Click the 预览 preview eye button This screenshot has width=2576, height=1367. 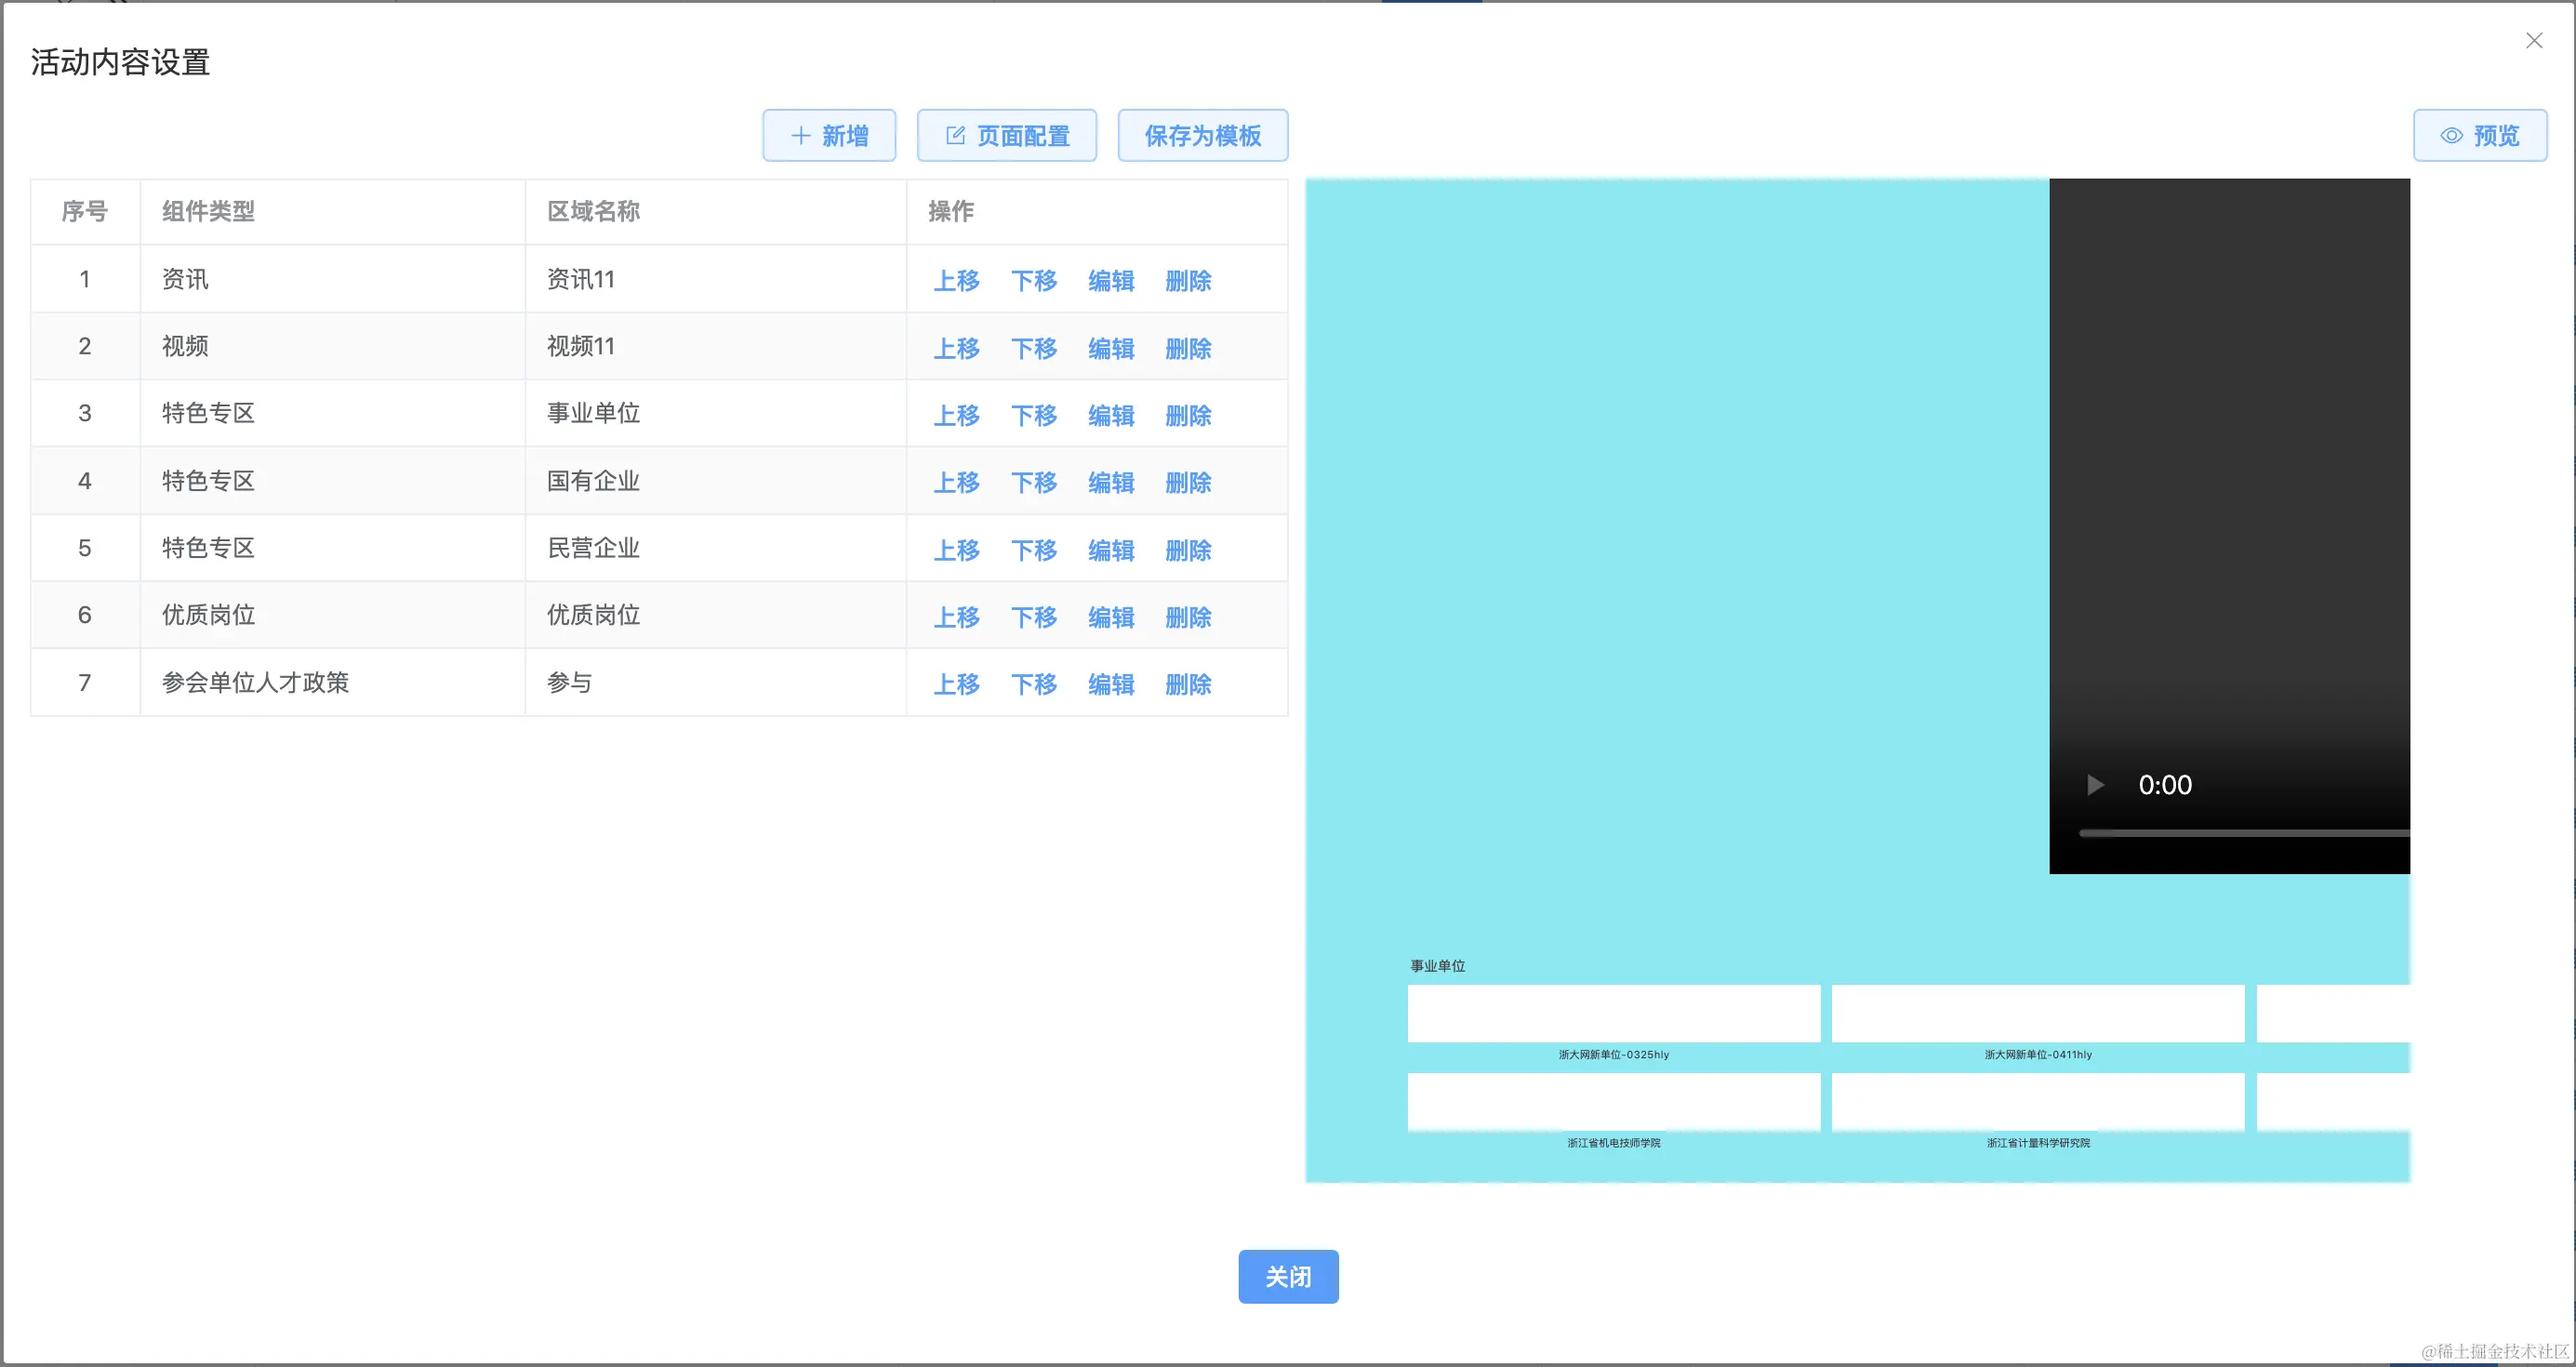point(2479,135)
